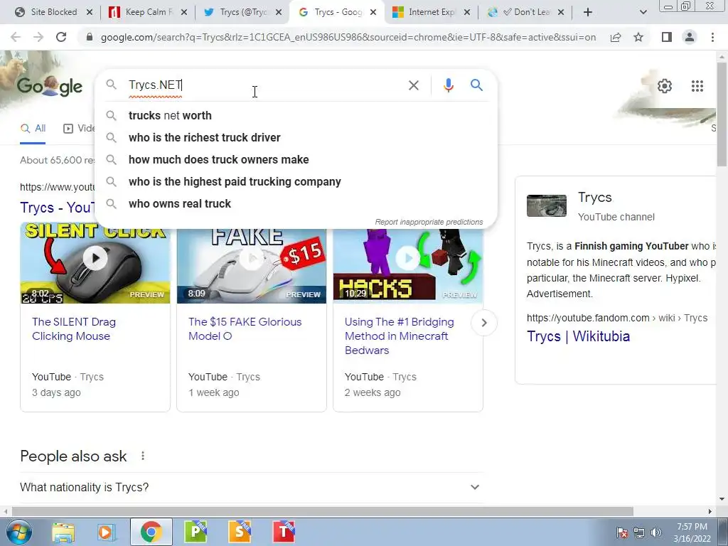Click the browser back arrow
Viewport: 728px width, 546px height.
(x=16, y=37)
